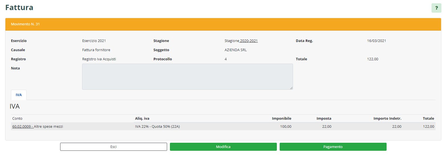Open Pagamento for this invoice

pyautogui.click(x=333, y=147)
